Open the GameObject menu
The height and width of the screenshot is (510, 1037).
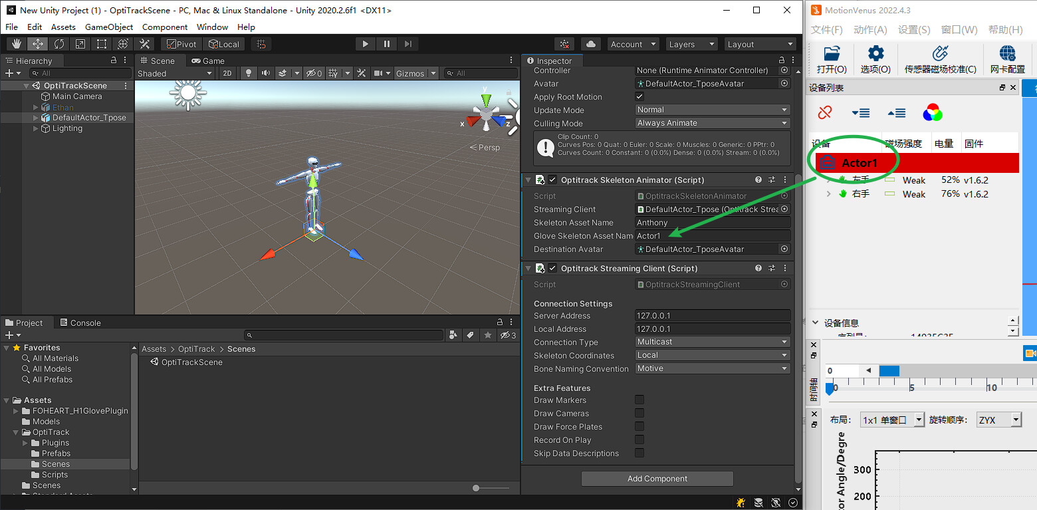tap(109, 27)
